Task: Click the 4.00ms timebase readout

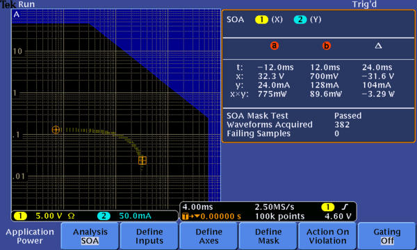Action: [x=197, y=207]
